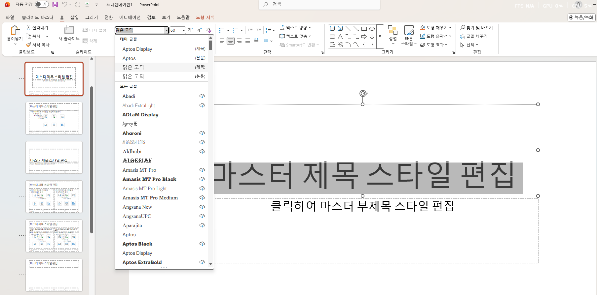The image size is (597, 295).
Task: Click the Undo arrow icon
Action: 65,5
